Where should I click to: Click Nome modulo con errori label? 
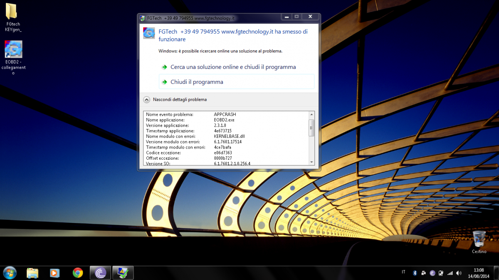click(170, 136)
